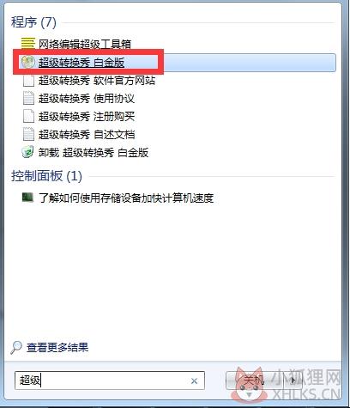Click the 查看更多结果 link

(x=57, y=348)
